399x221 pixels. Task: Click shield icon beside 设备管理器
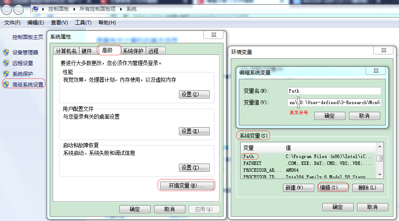[6, 52]
